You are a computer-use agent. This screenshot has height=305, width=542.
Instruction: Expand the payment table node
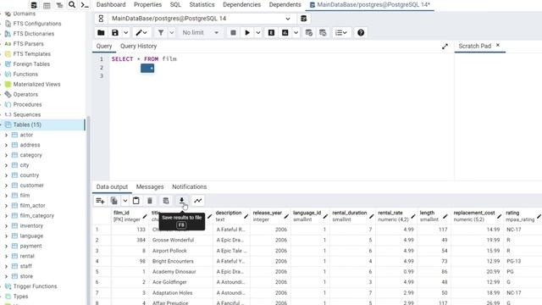pos(6,246)
